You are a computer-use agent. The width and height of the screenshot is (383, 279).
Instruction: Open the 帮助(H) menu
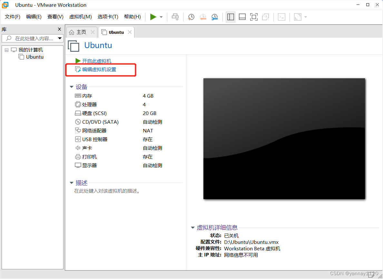(x=133, y=17)
